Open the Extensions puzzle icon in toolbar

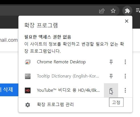pos(127,11)
